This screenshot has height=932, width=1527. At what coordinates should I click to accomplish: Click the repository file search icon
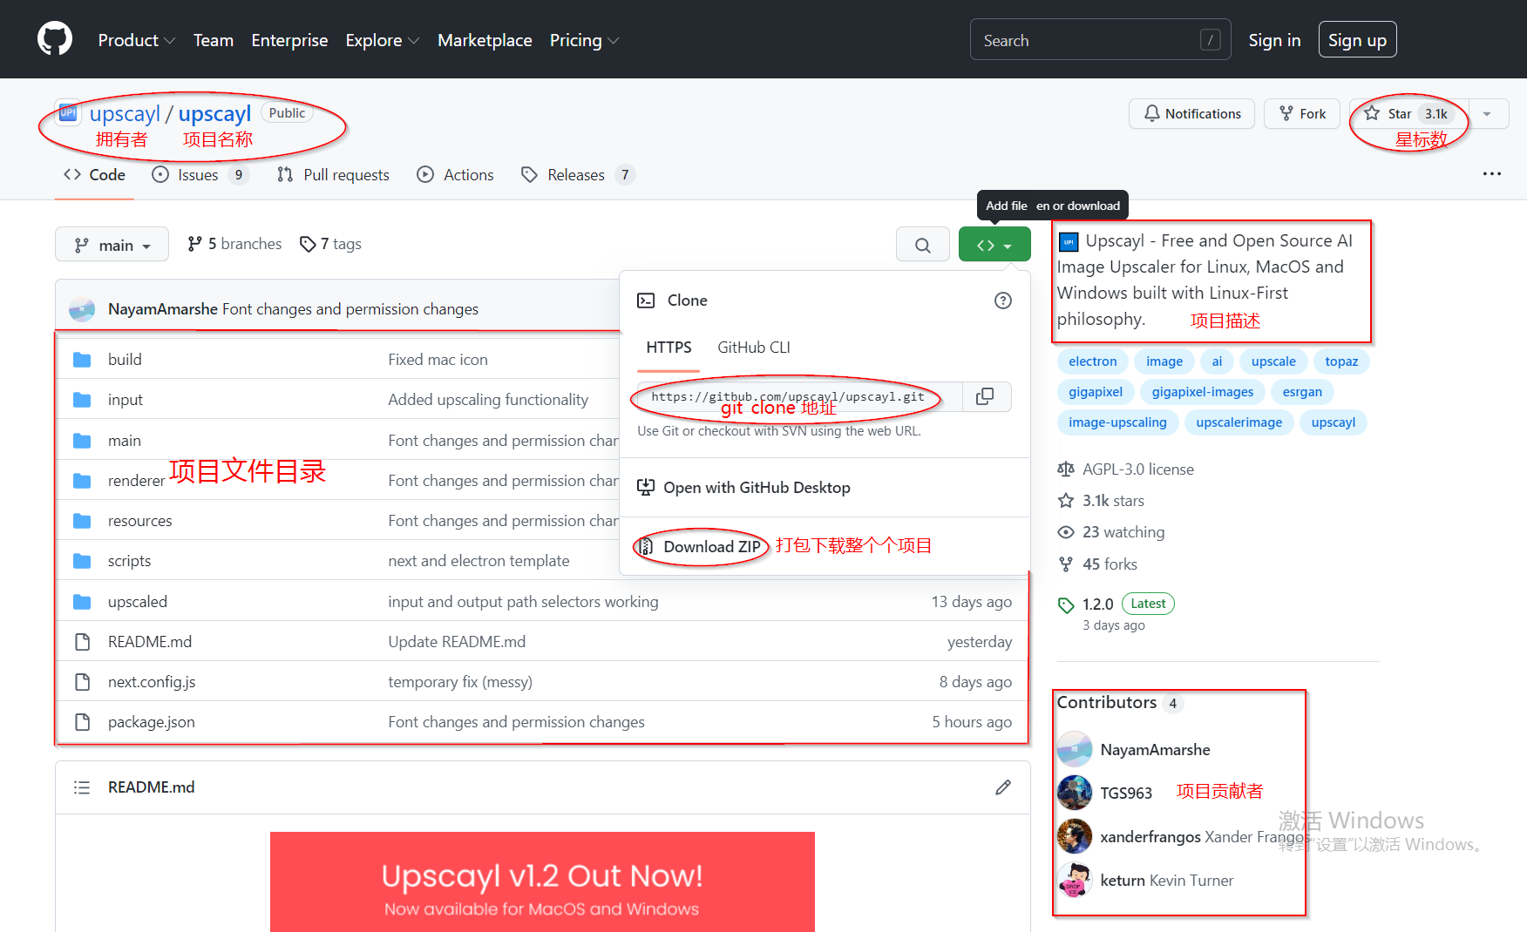922,245
